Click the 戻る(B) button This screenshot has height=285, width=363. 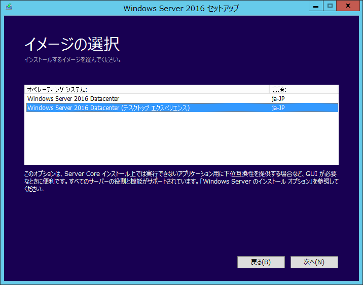click(261, 262)
